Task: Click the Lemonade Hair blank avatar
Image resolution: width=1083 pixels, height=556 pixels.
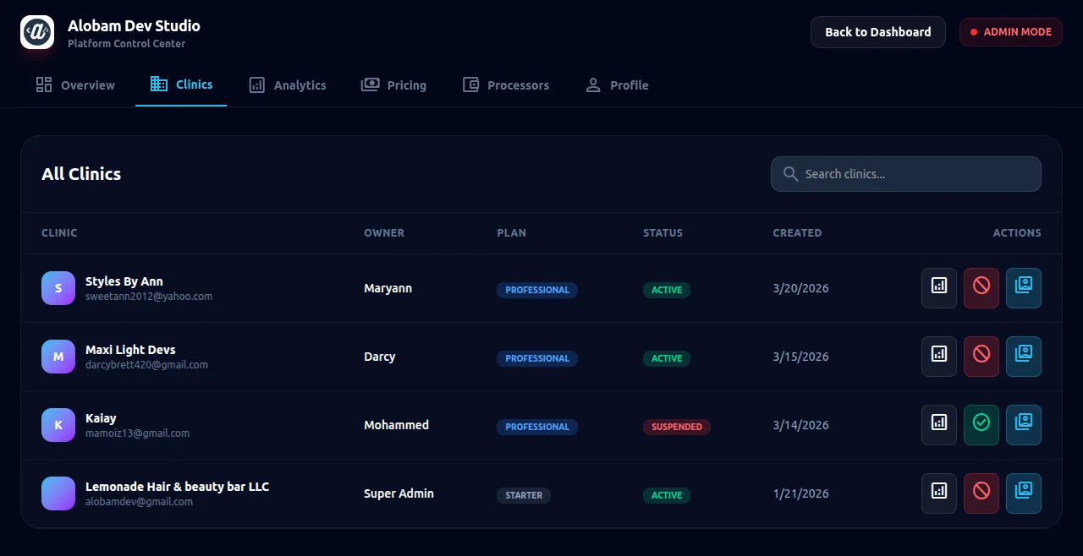Action: click(x=58, y=493)
